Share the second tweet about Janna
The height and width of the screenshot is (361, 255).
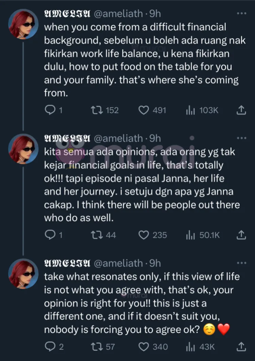tap(241, 235)
